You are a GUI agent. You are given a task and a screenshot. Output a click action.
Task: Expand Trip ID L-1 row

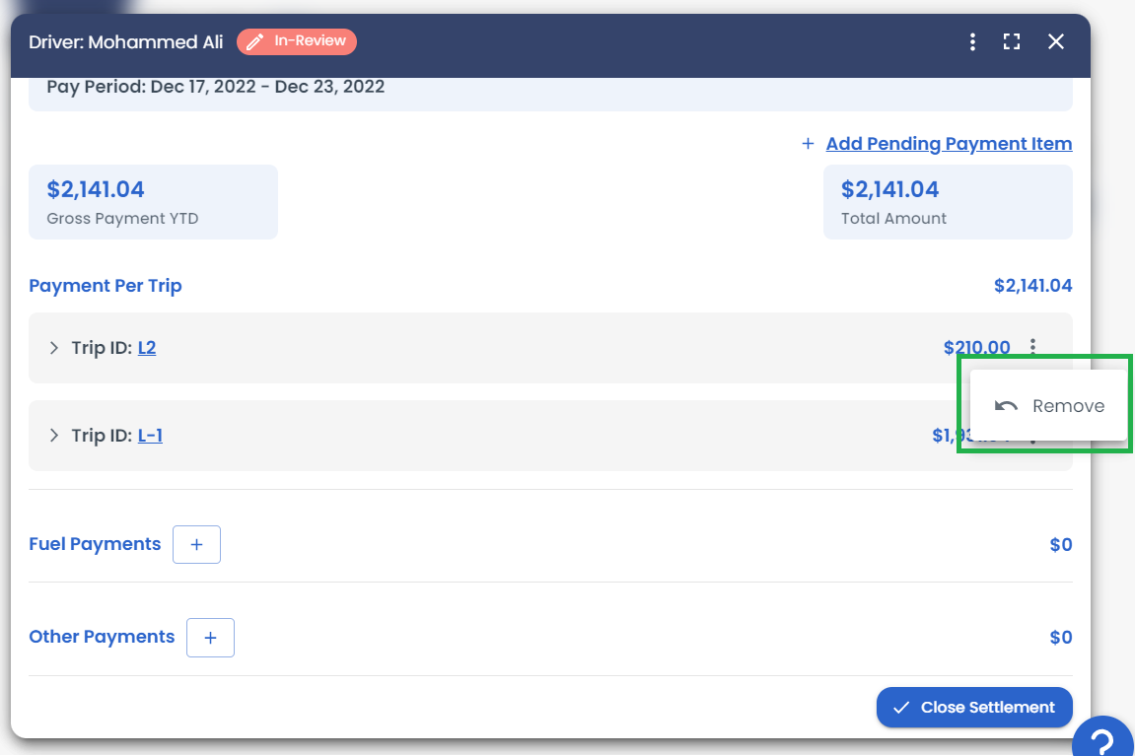54,435
